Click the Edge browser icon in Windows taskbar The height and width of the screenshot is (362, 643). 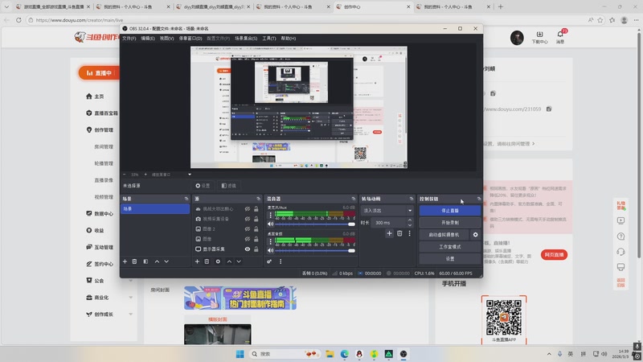click(345, 354)
